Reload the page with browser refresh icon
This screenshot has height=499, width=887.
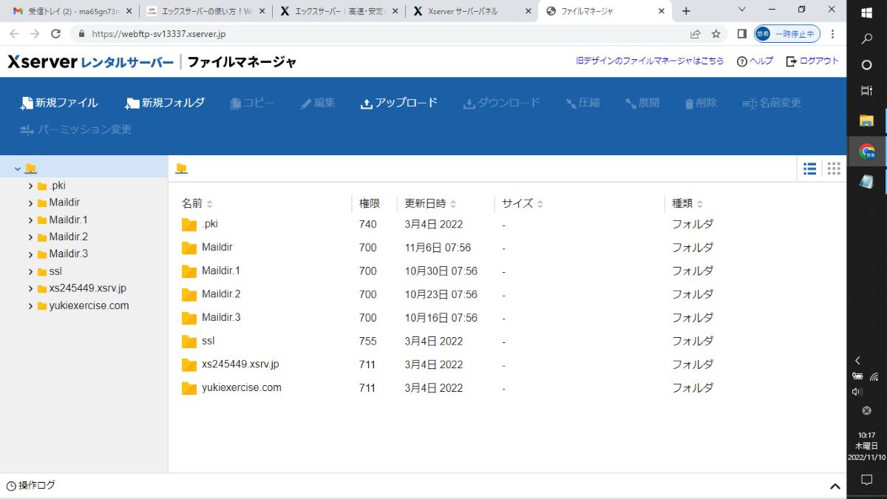(x=55, y=34)
